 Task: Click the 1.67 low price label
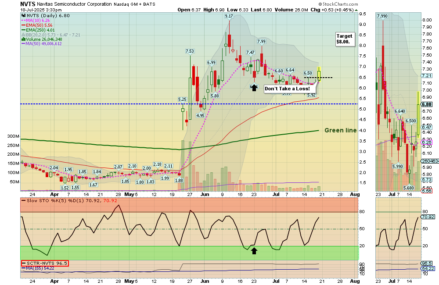(x=93, y=185)
